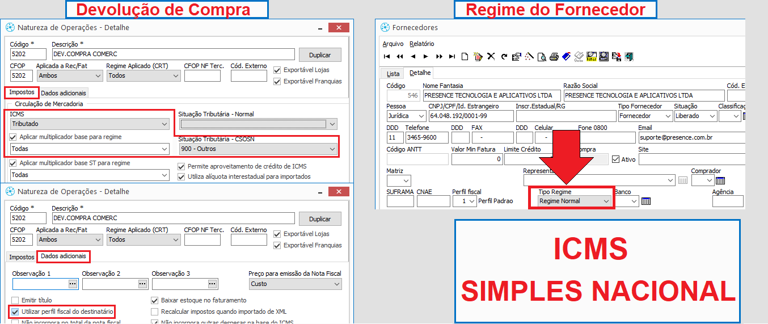Jump back a page with double-left arrow in Fornecedores
Screen dimensions: 768x324
click(400, 56)
